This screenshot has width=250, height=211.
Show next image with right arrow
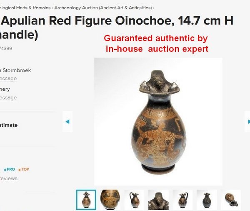click(247, 122)
